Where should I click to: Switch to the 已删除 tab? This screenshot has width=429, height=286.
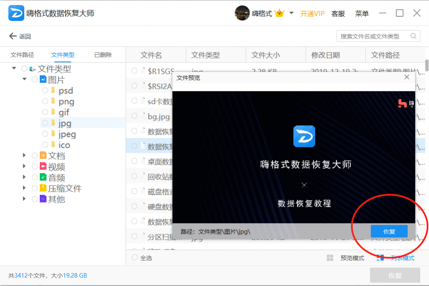coord(103,55)
